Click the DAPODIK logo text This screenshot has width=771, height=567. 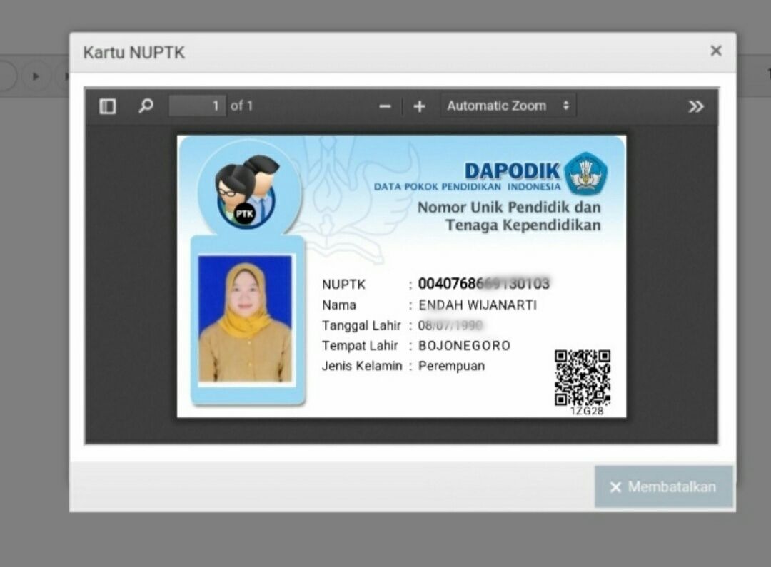(x=512, y=171)
